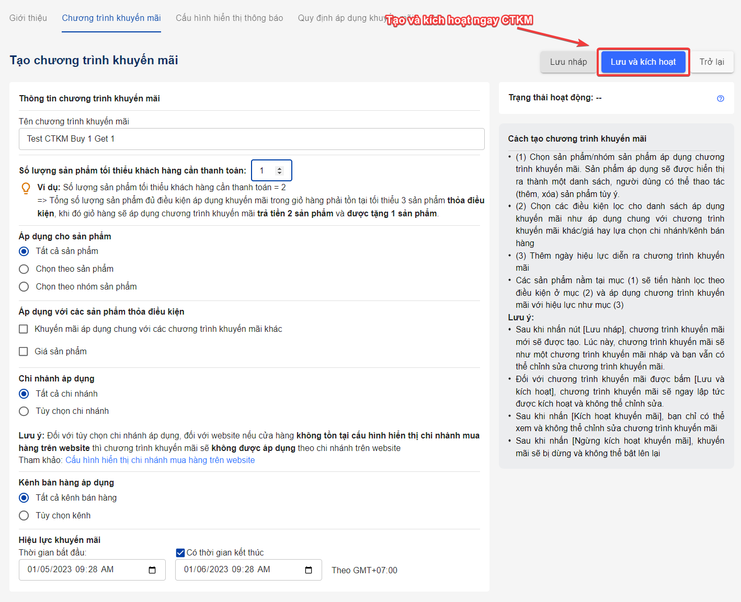Viewport: 741px width, 602px height.
Task: Open the calendar picker for start time
Action: point(152,570)
